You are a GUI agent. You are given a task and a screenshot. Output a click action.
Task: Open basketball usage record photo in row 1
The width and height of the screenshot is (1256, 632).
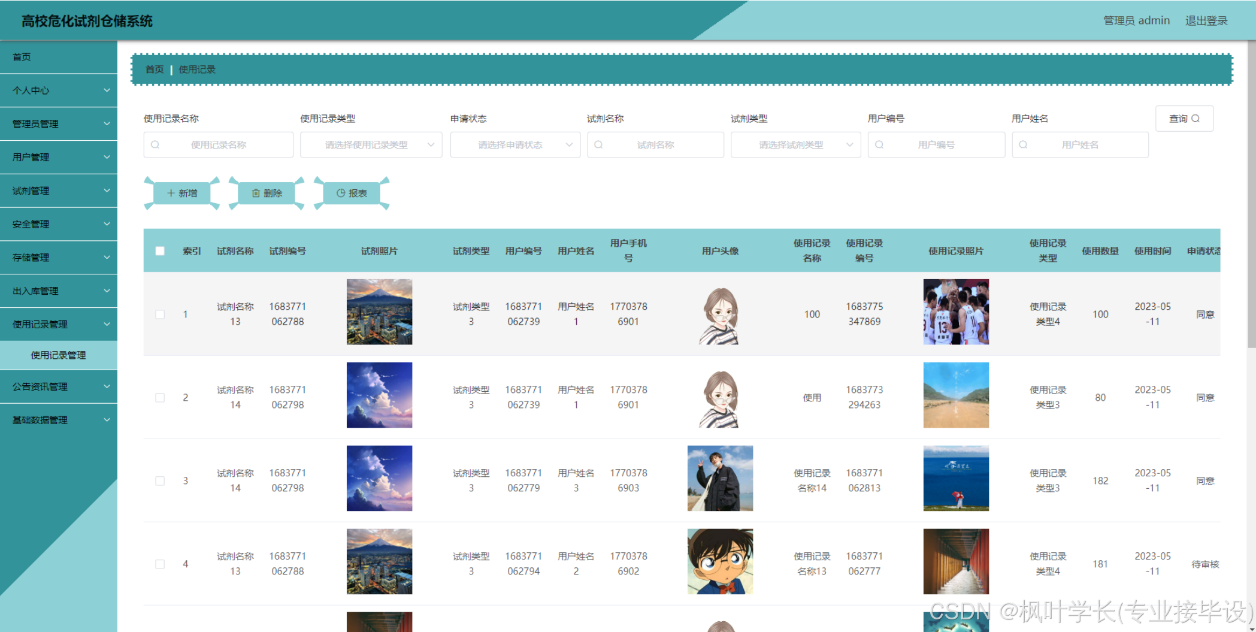click(x=956, y=312)
